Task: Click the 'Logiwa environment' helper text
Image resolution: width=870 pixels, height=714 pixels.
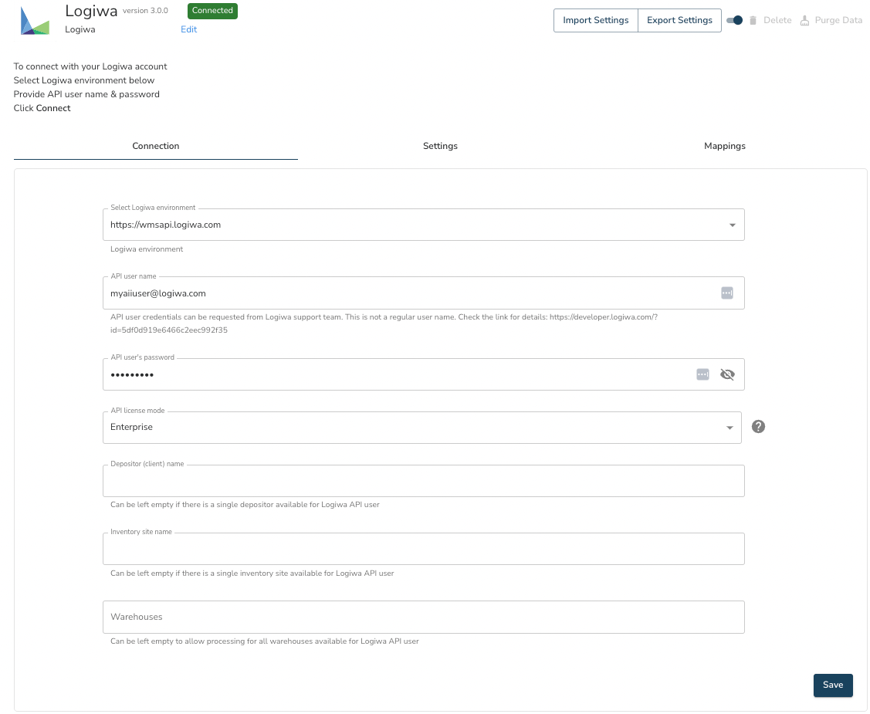Action: click(x=147, y=249)
